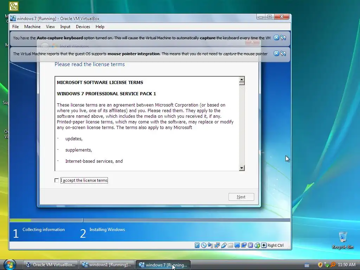The height and width of the screenshot is (270, 360).
Task: Click the CPU/processor chip icon in status bar
Action: pyautogui.click(x=250, y=245)
